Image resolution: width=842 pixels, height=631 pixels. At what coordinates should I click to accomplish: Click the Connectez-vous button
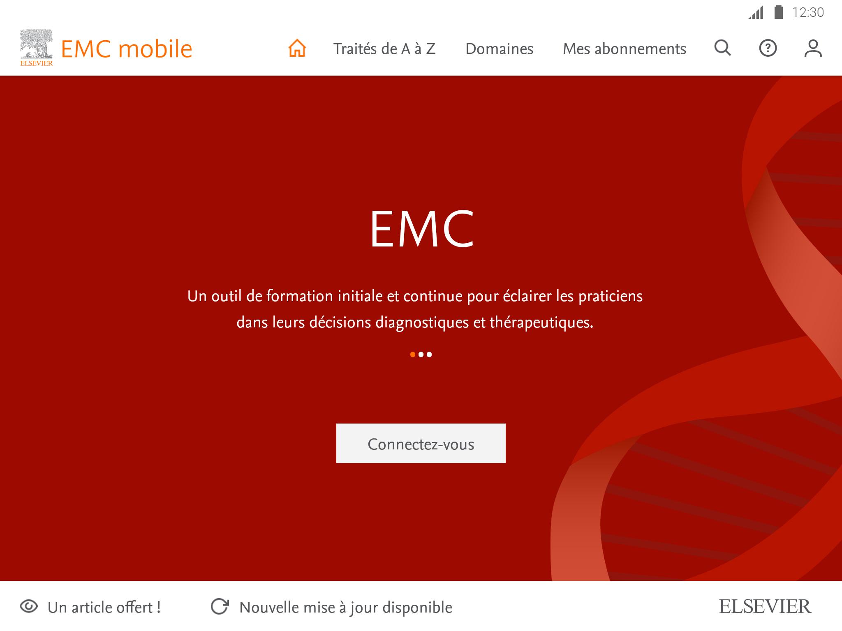pyautogui.click(x=421, y=443)
